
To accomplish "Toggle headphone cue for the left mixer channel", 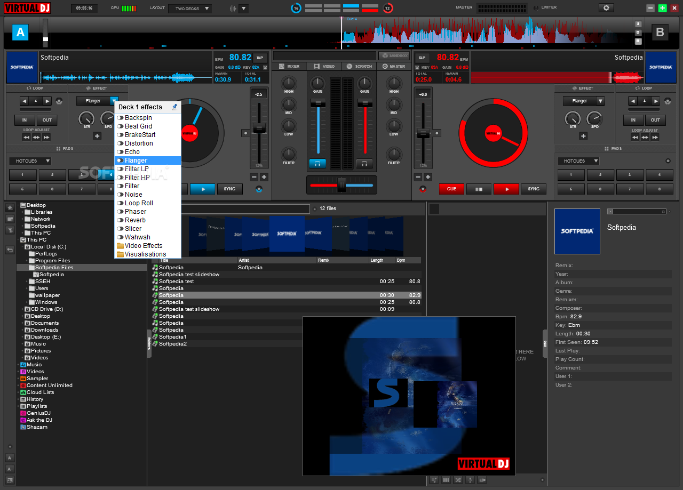I will (317, 164).
